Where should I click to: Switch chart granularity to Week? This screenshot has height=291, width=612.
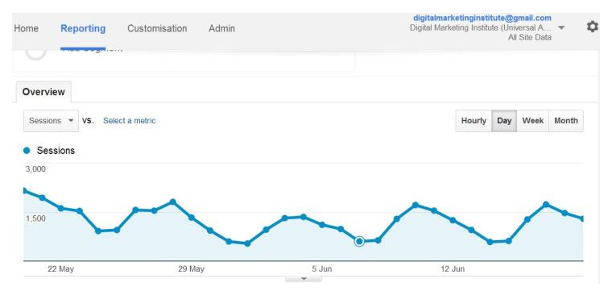point(533,121)
